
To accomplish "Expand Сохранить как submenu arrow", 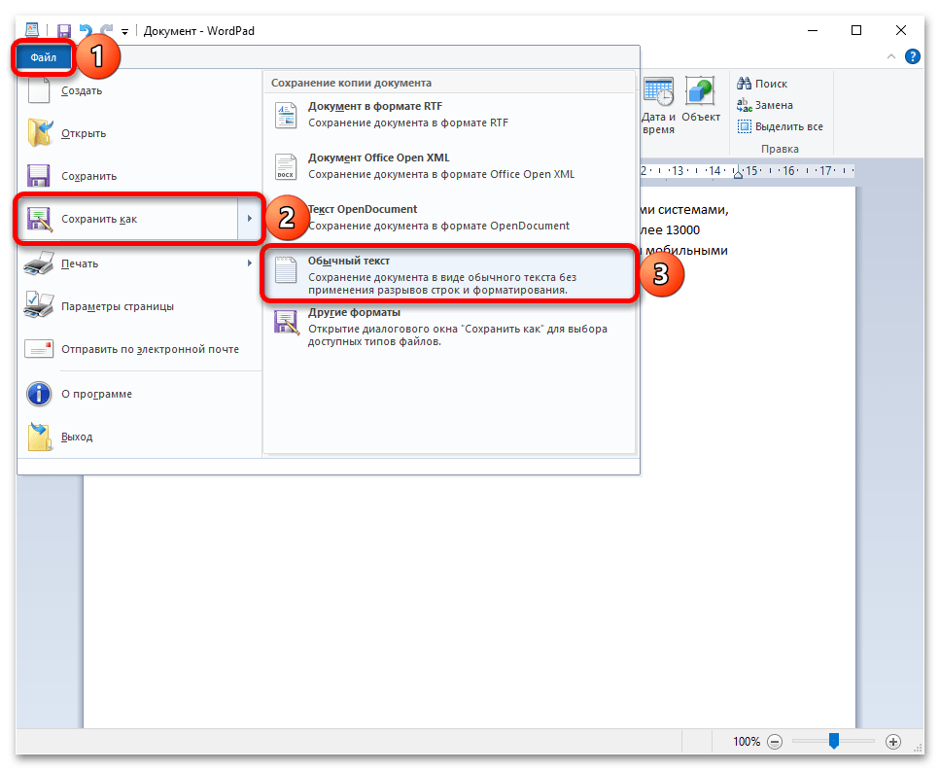I will (250, 219).
